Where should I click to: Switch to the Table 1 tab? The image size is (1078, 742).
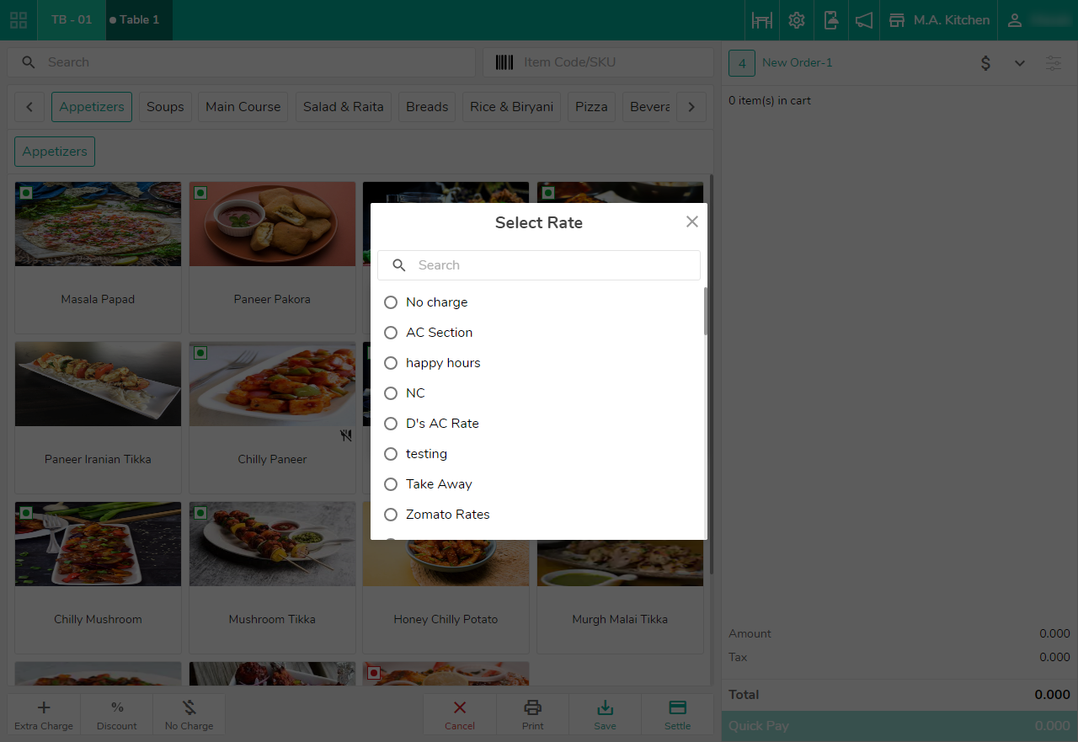coord(139,20)
